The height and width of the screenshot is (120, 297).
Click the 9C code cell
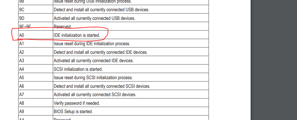click(36, 9)
